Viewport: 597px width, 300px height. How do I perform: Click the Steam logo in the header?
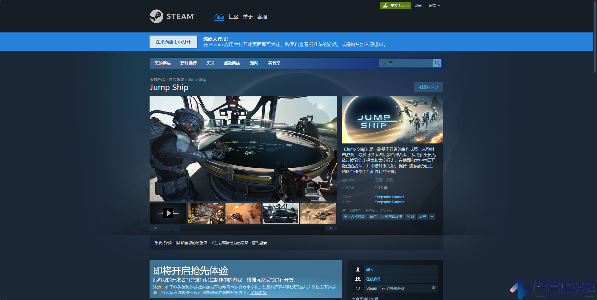172,16
